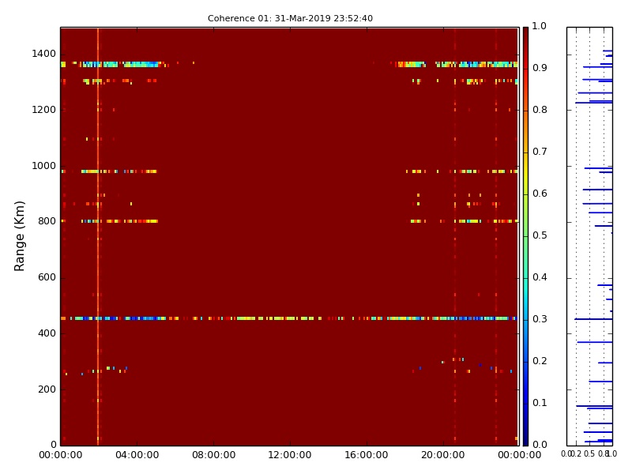The width and height of the screenshot is (632, 474).
Task: Click the 200 tick label on range axis
Action: pos(47,389)
